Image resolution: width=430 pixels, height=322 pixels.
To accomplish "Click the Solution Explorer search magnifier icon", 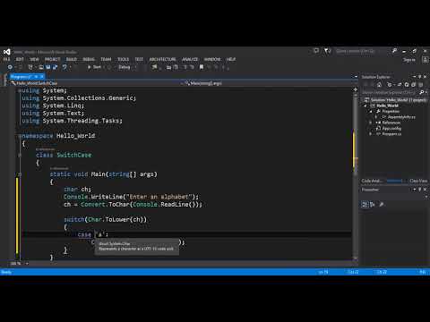I will click(422, 92).
